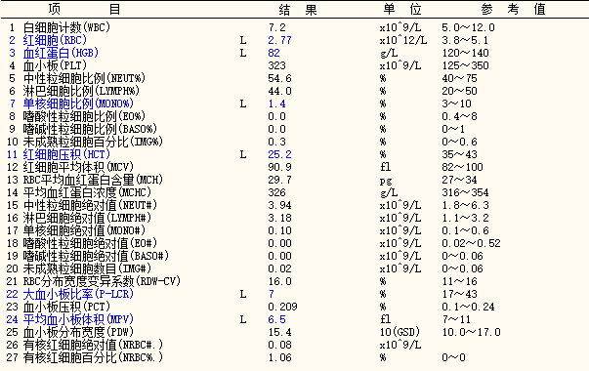Click the blue 血红蛋白(HGB) item
Viewport: 589px width, 371px height.
[x=61, y=53]
